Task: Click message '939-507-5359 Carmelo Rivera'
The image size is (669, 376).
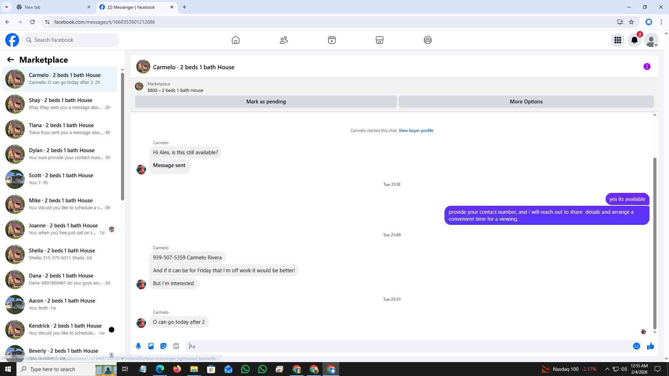Action: [187, 258]
